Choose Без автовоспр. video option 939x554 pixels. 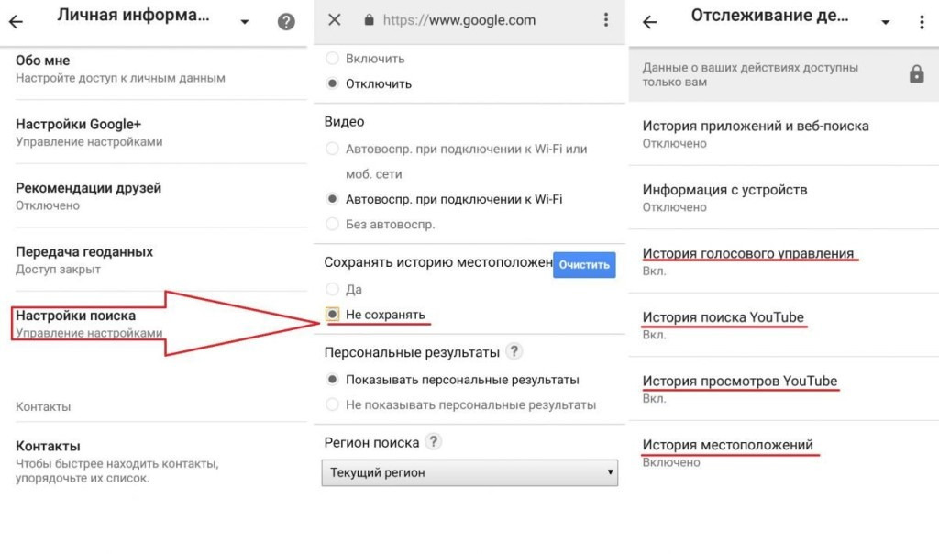333,224
